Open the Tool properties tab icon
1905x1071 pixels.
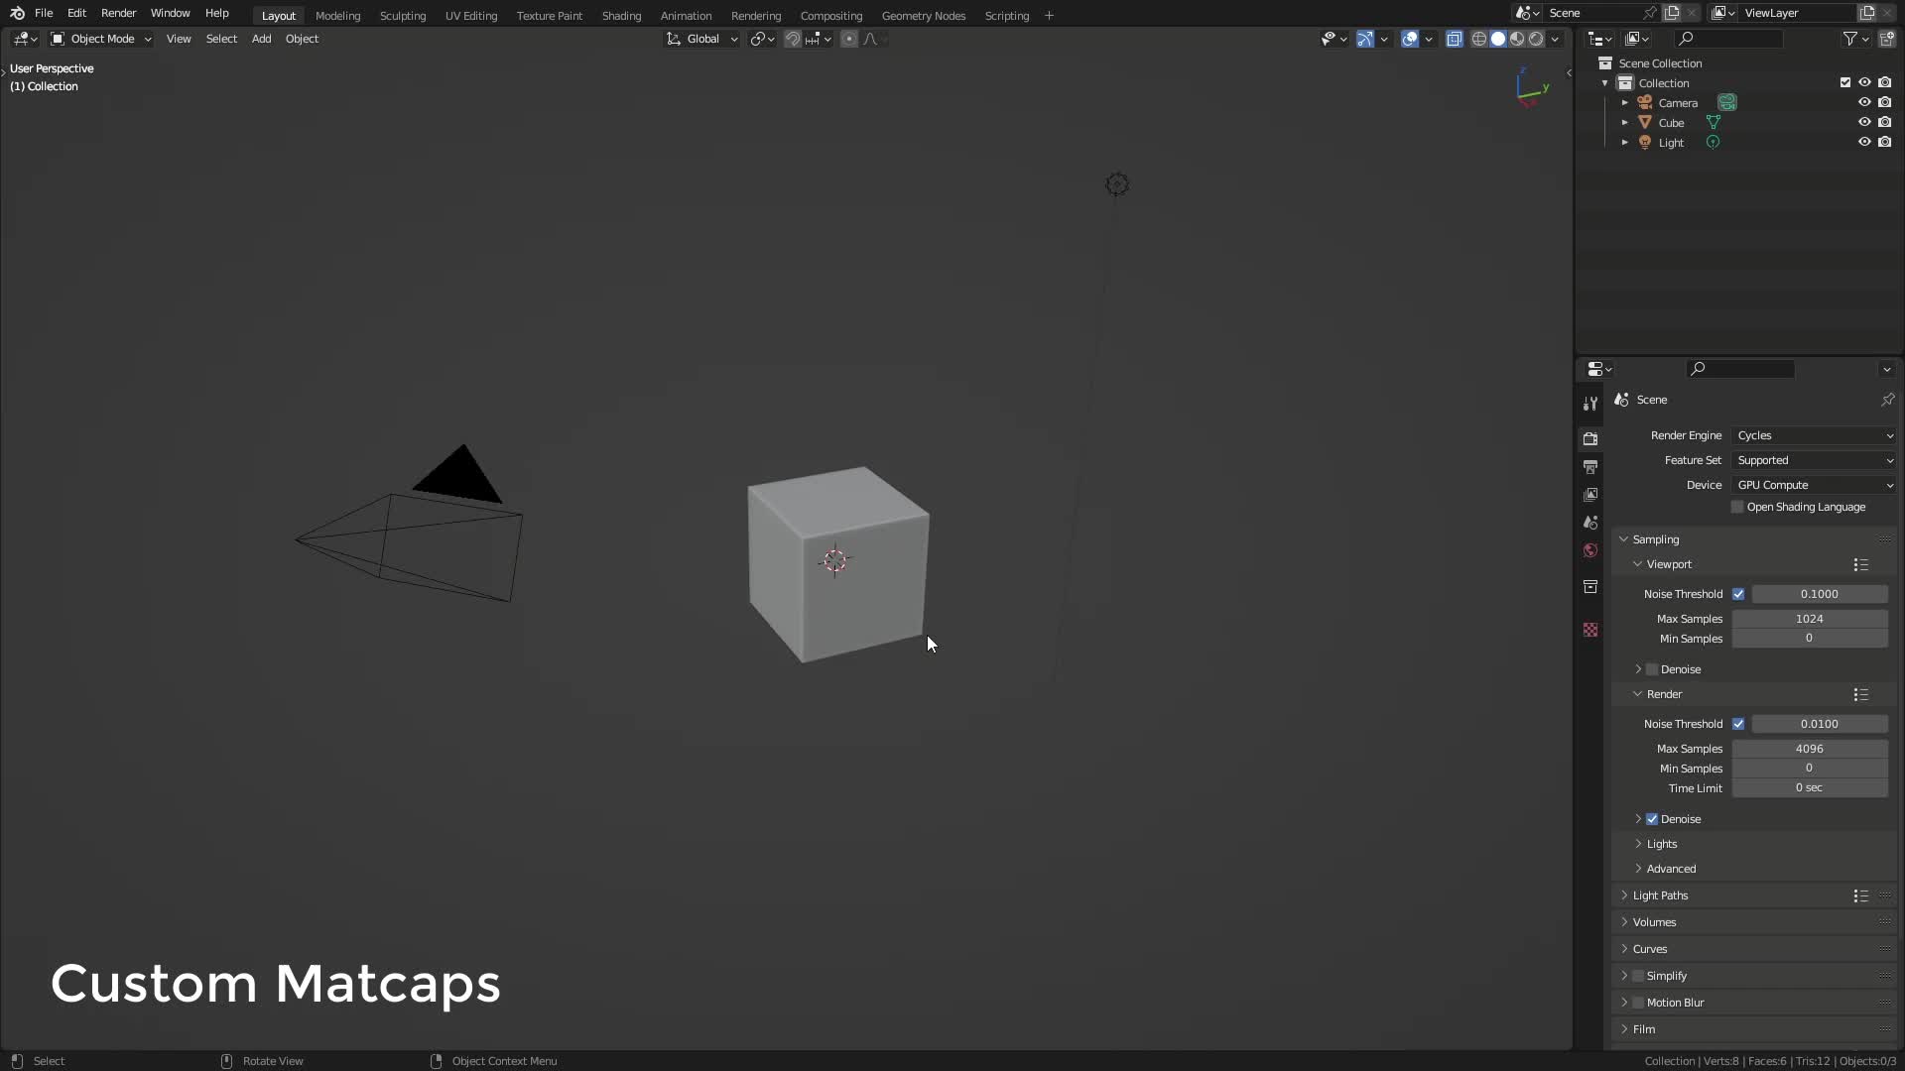click(x=1590, y=404)
